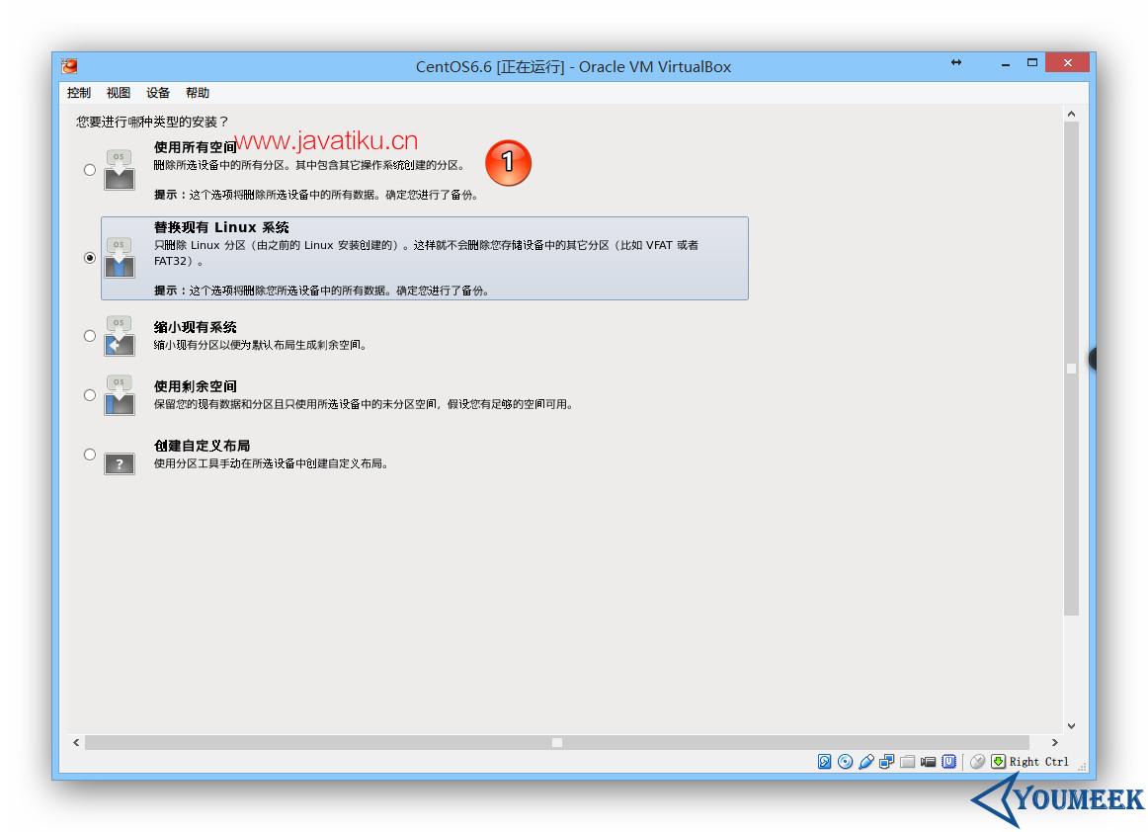Click the 您要进行哪种类型的安装 heading text
This screenshot has height=832, width=1148.
(x=152, y=122)
